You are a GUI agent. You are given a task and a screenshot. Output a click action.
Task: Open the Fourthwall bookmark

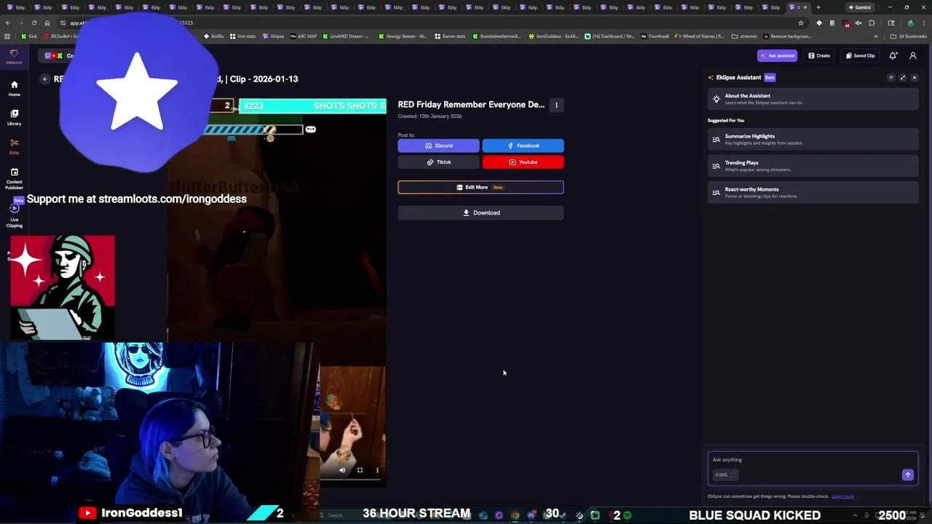(655, 36)
